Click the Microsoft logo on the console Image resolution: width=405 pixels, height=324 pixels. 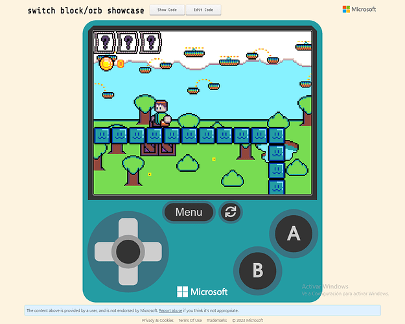point(202,292)
